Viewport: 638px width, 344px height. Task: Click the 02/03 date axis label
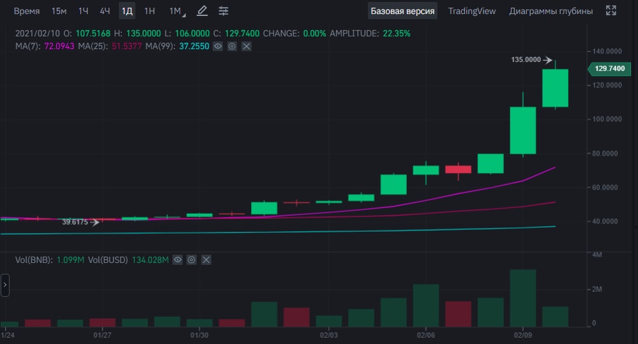(x=329, y=336)
